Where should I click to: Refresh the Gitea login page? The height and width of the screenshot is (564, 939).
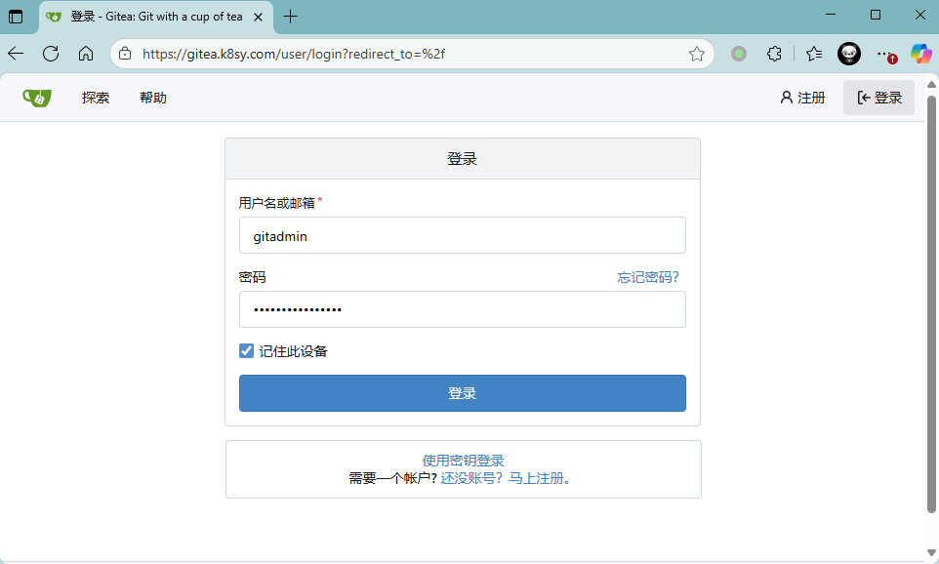[x=51, y=54]
